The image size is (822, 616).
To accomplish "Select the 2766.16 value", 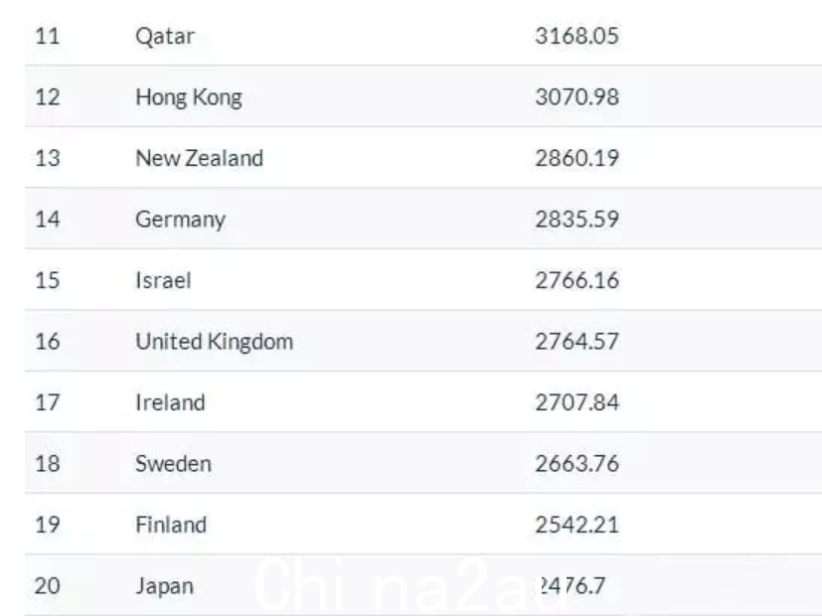I will (x=576, y=280).
